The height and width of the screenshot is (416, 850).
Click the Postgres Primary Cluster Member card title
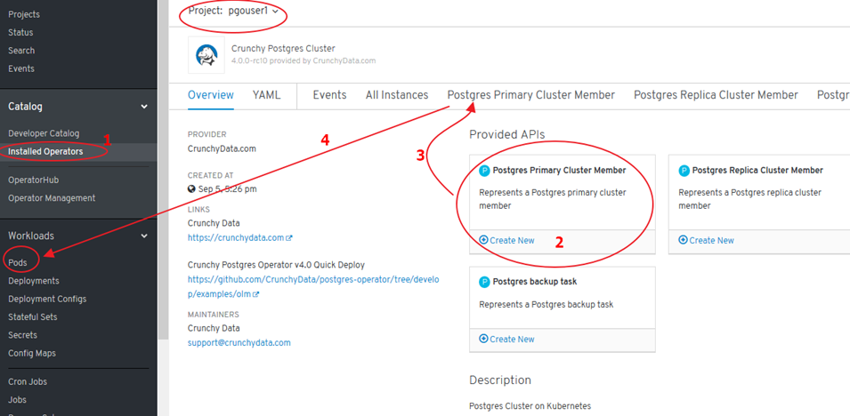click(560, 171)
